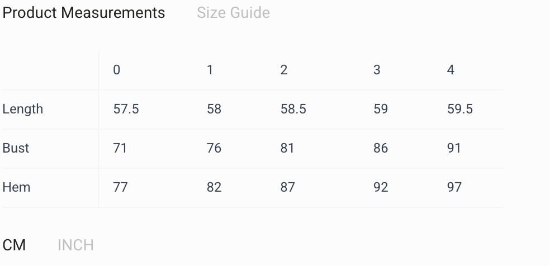
Task: Select CM as measurement unit
Action: (x=14, y=245)
